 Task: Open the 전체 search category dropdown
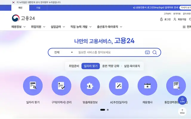coord(63,52)
